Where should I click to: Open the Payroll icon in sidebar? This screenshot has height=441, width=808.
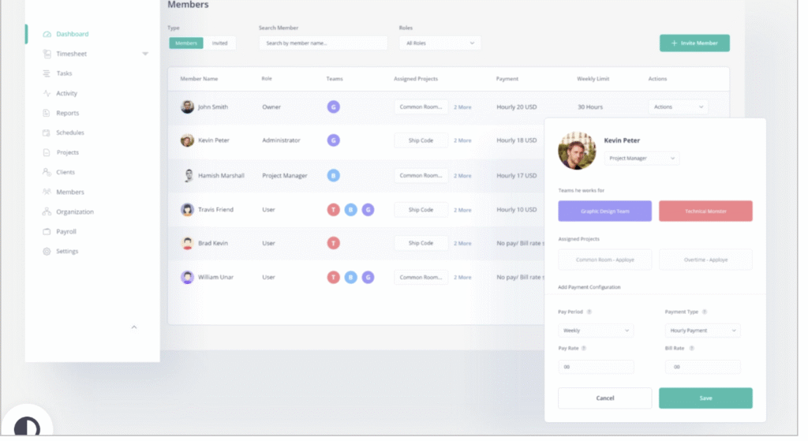47,232
